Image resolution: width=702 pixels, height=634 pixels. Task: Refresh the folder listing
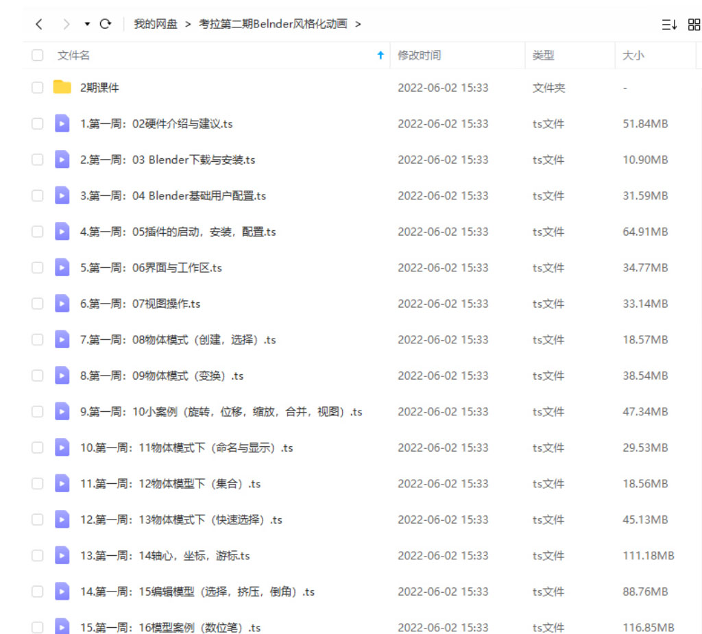point(105,24)
